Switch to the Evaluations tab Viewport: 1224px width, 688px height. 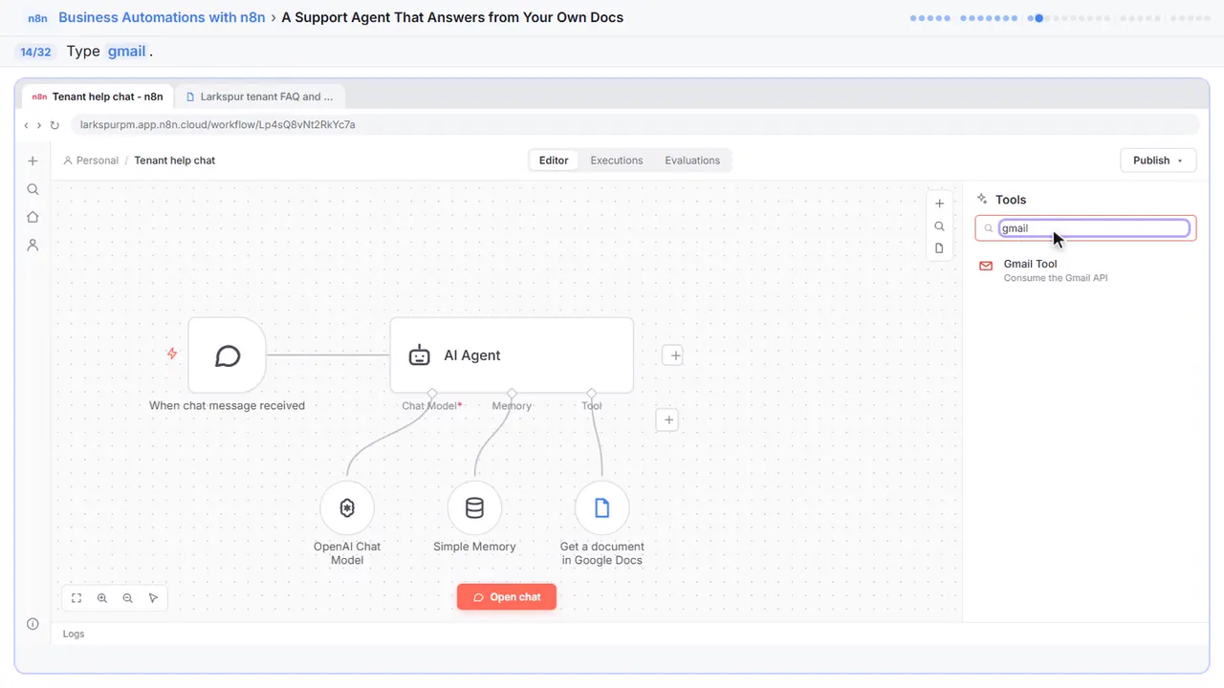tap(692, 161)
